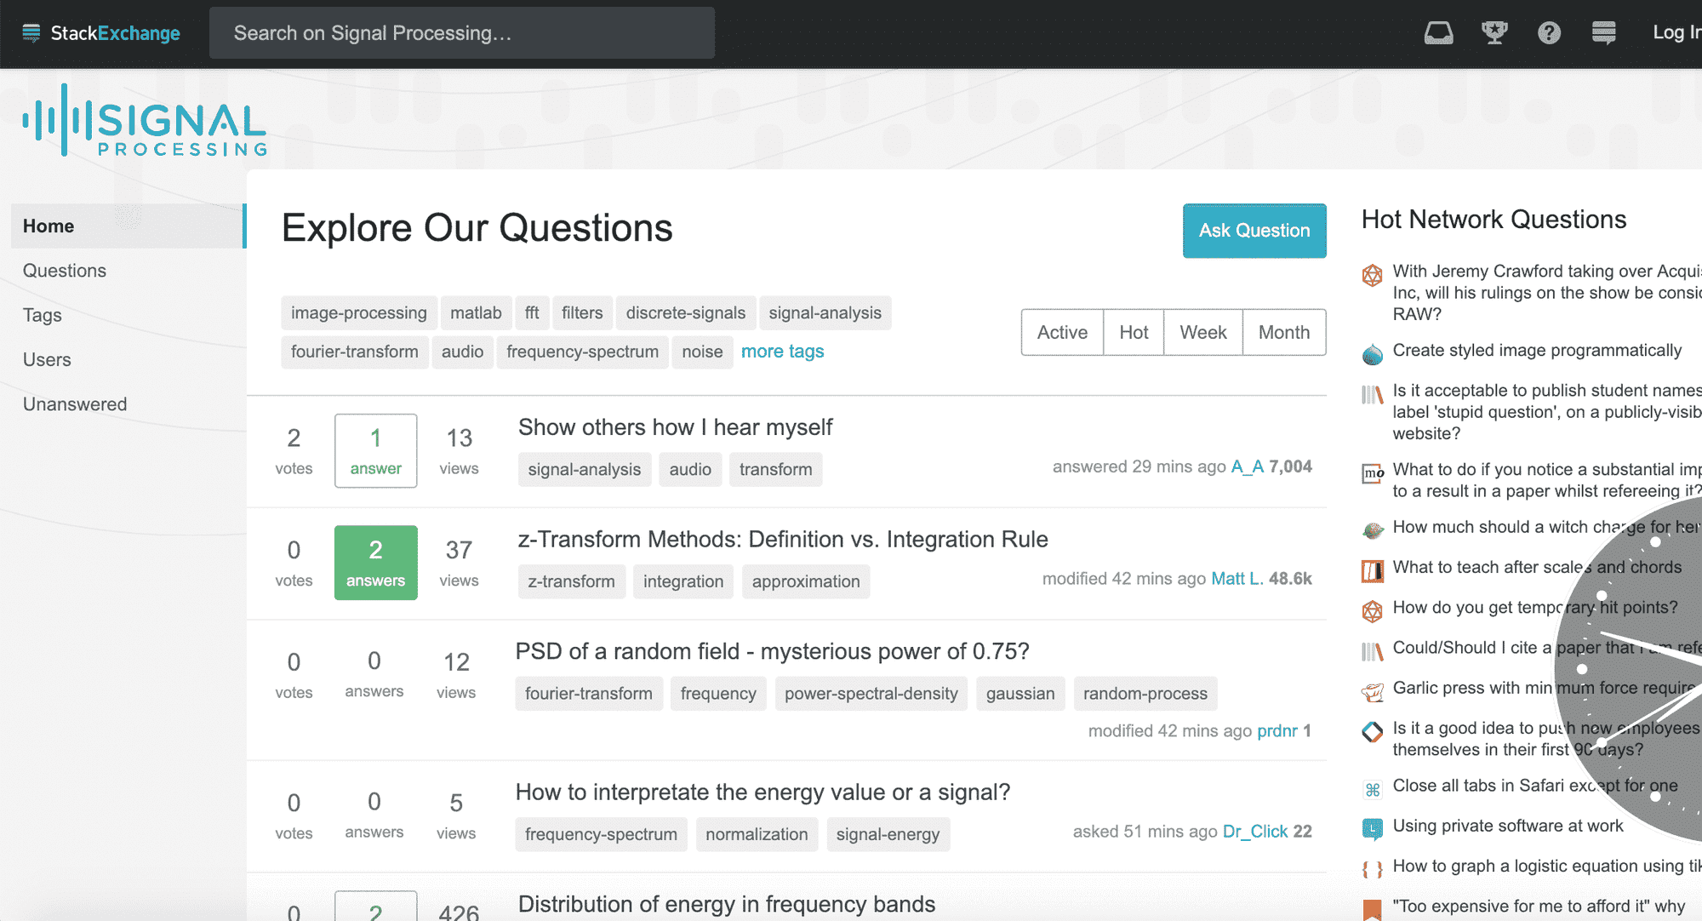Image resolution: width=1702 pixels, height=921 pixels.
Task: Select the Month filter tab
Action: (1283, 333)
